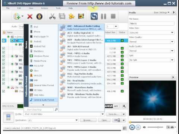Select WAV - Waveform Audio format
The height and width of the screenshot is (134, 179).
(82, 89)
